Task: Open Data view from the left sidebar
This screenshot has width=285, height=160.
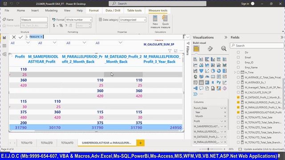Action: click(x=4, y=46)
